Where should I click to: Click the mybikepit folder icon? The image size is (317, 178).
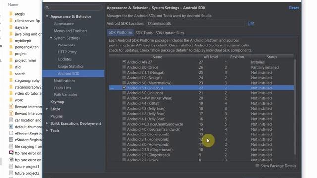tap(11, 41)
